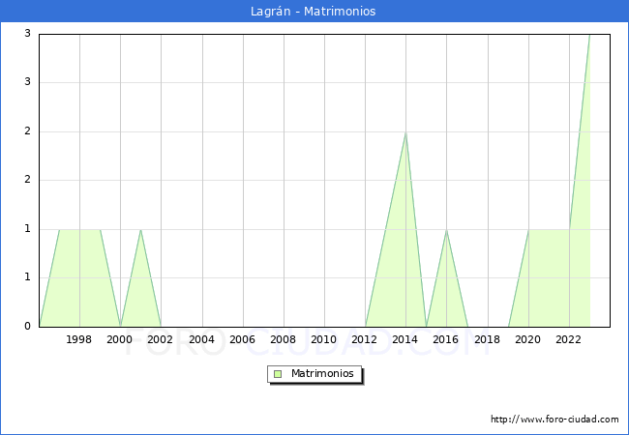Select the 2000 label on the x-axis
The width and height of the screenshot is (629, 435).
coord(120,340)
